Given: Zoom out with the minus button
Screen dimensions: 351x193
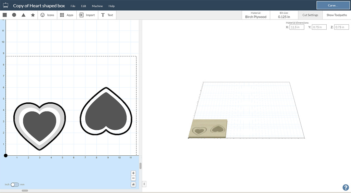Looking at the screenshot, I should pos(133,178).
